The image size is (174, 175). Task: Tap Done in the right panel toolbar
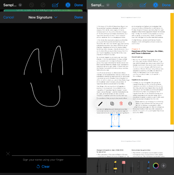[x=166, y=5]
